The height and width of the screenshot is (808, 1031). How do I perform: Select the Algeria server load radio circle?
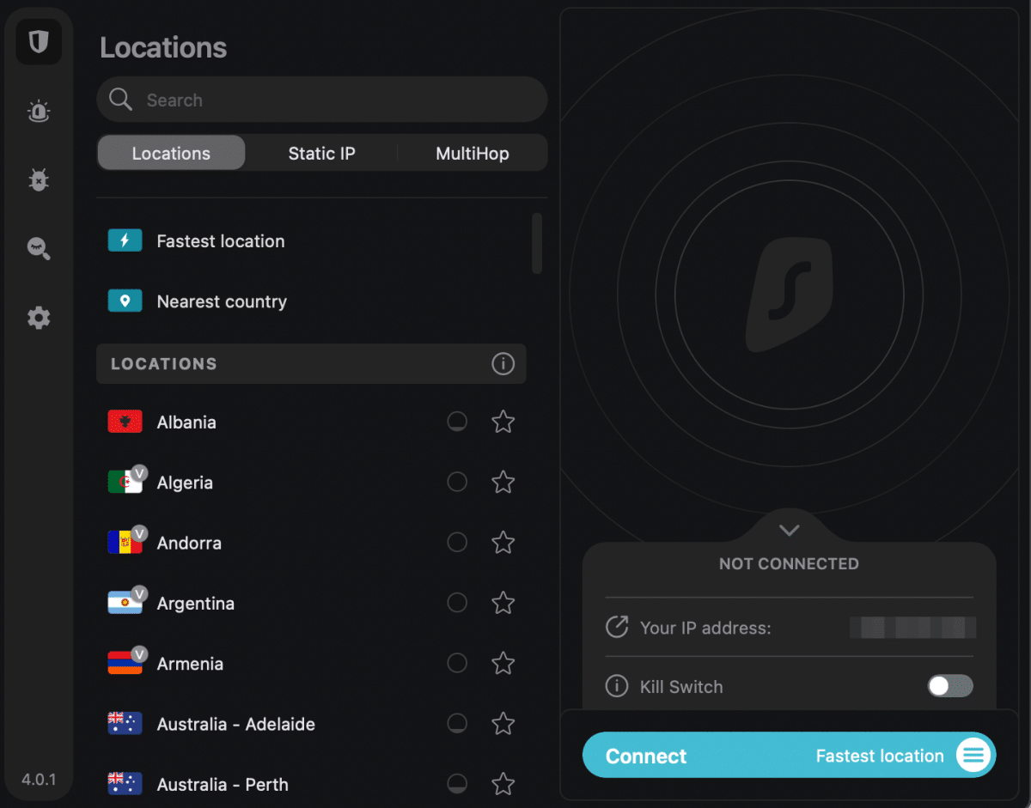tap(457, 483)
